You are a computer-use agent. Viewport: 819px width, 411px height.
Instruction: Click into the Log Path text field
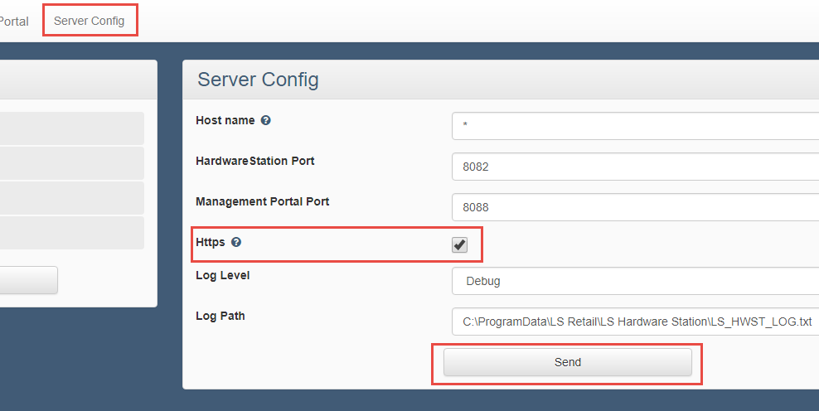[x=635, y=322]
